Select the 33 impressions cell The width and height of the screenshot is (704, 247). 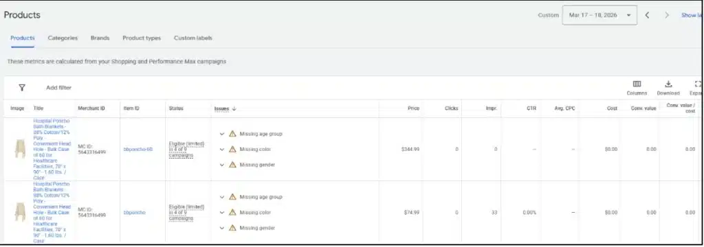click(494, 213)
